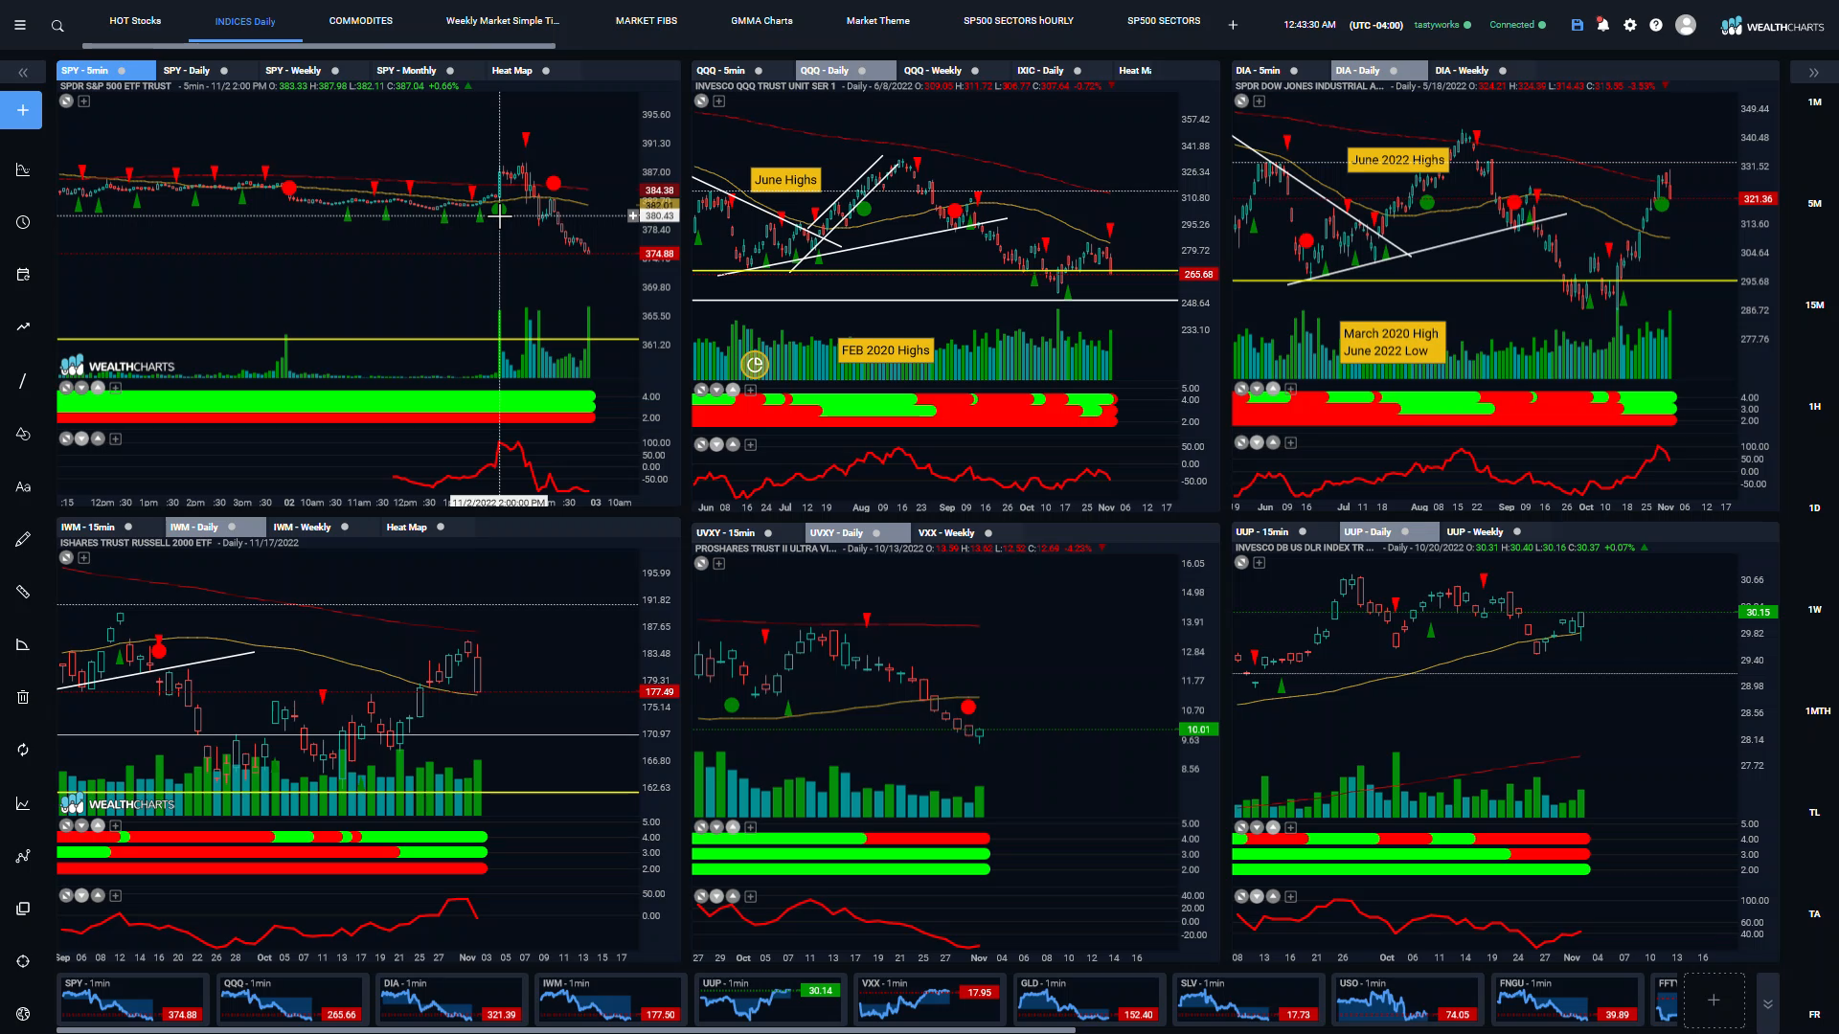Select the line drawing tool
The width and height of the screenshot is (1839, 1034).
[23, 381]
